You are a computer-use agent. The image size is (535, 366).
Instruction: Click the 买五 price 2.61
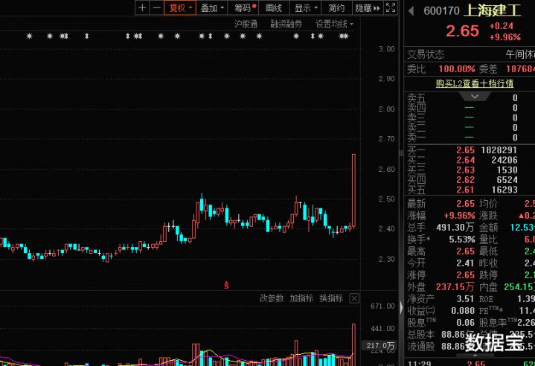[x=465, y=190]
